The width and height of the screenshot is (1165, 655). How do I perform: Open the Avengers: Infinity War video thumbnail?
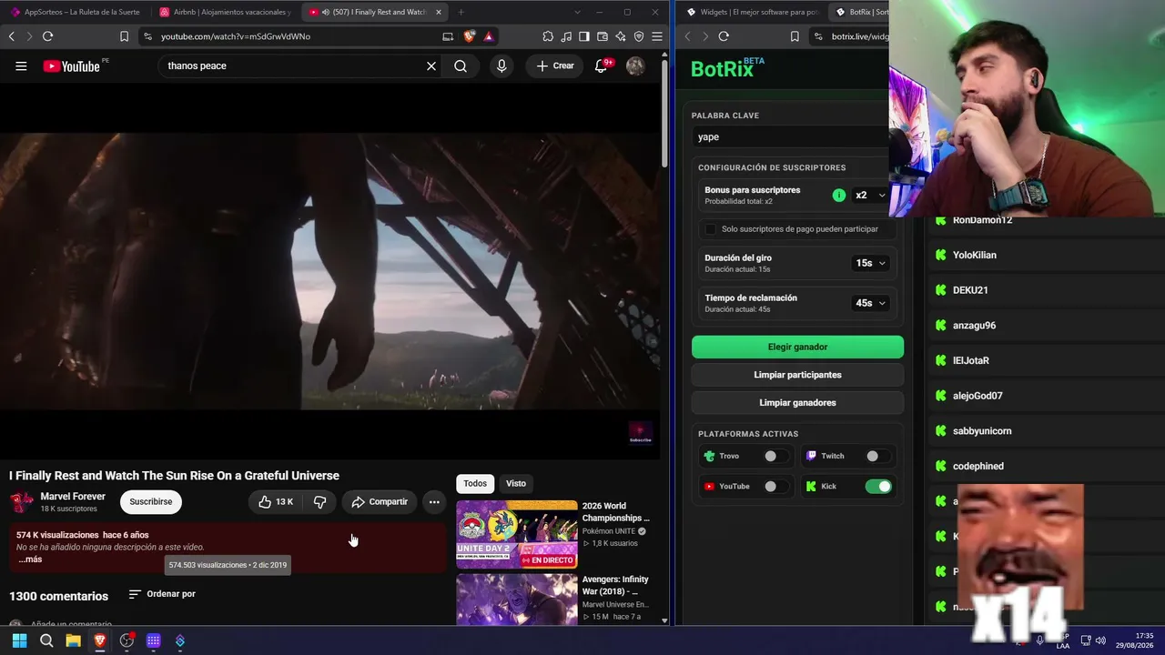coord(517,599)
